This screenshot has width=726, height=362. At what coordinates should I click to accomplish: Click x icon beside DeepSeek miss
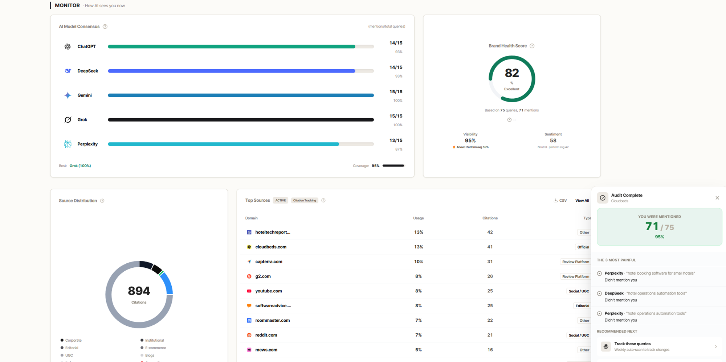599,293
